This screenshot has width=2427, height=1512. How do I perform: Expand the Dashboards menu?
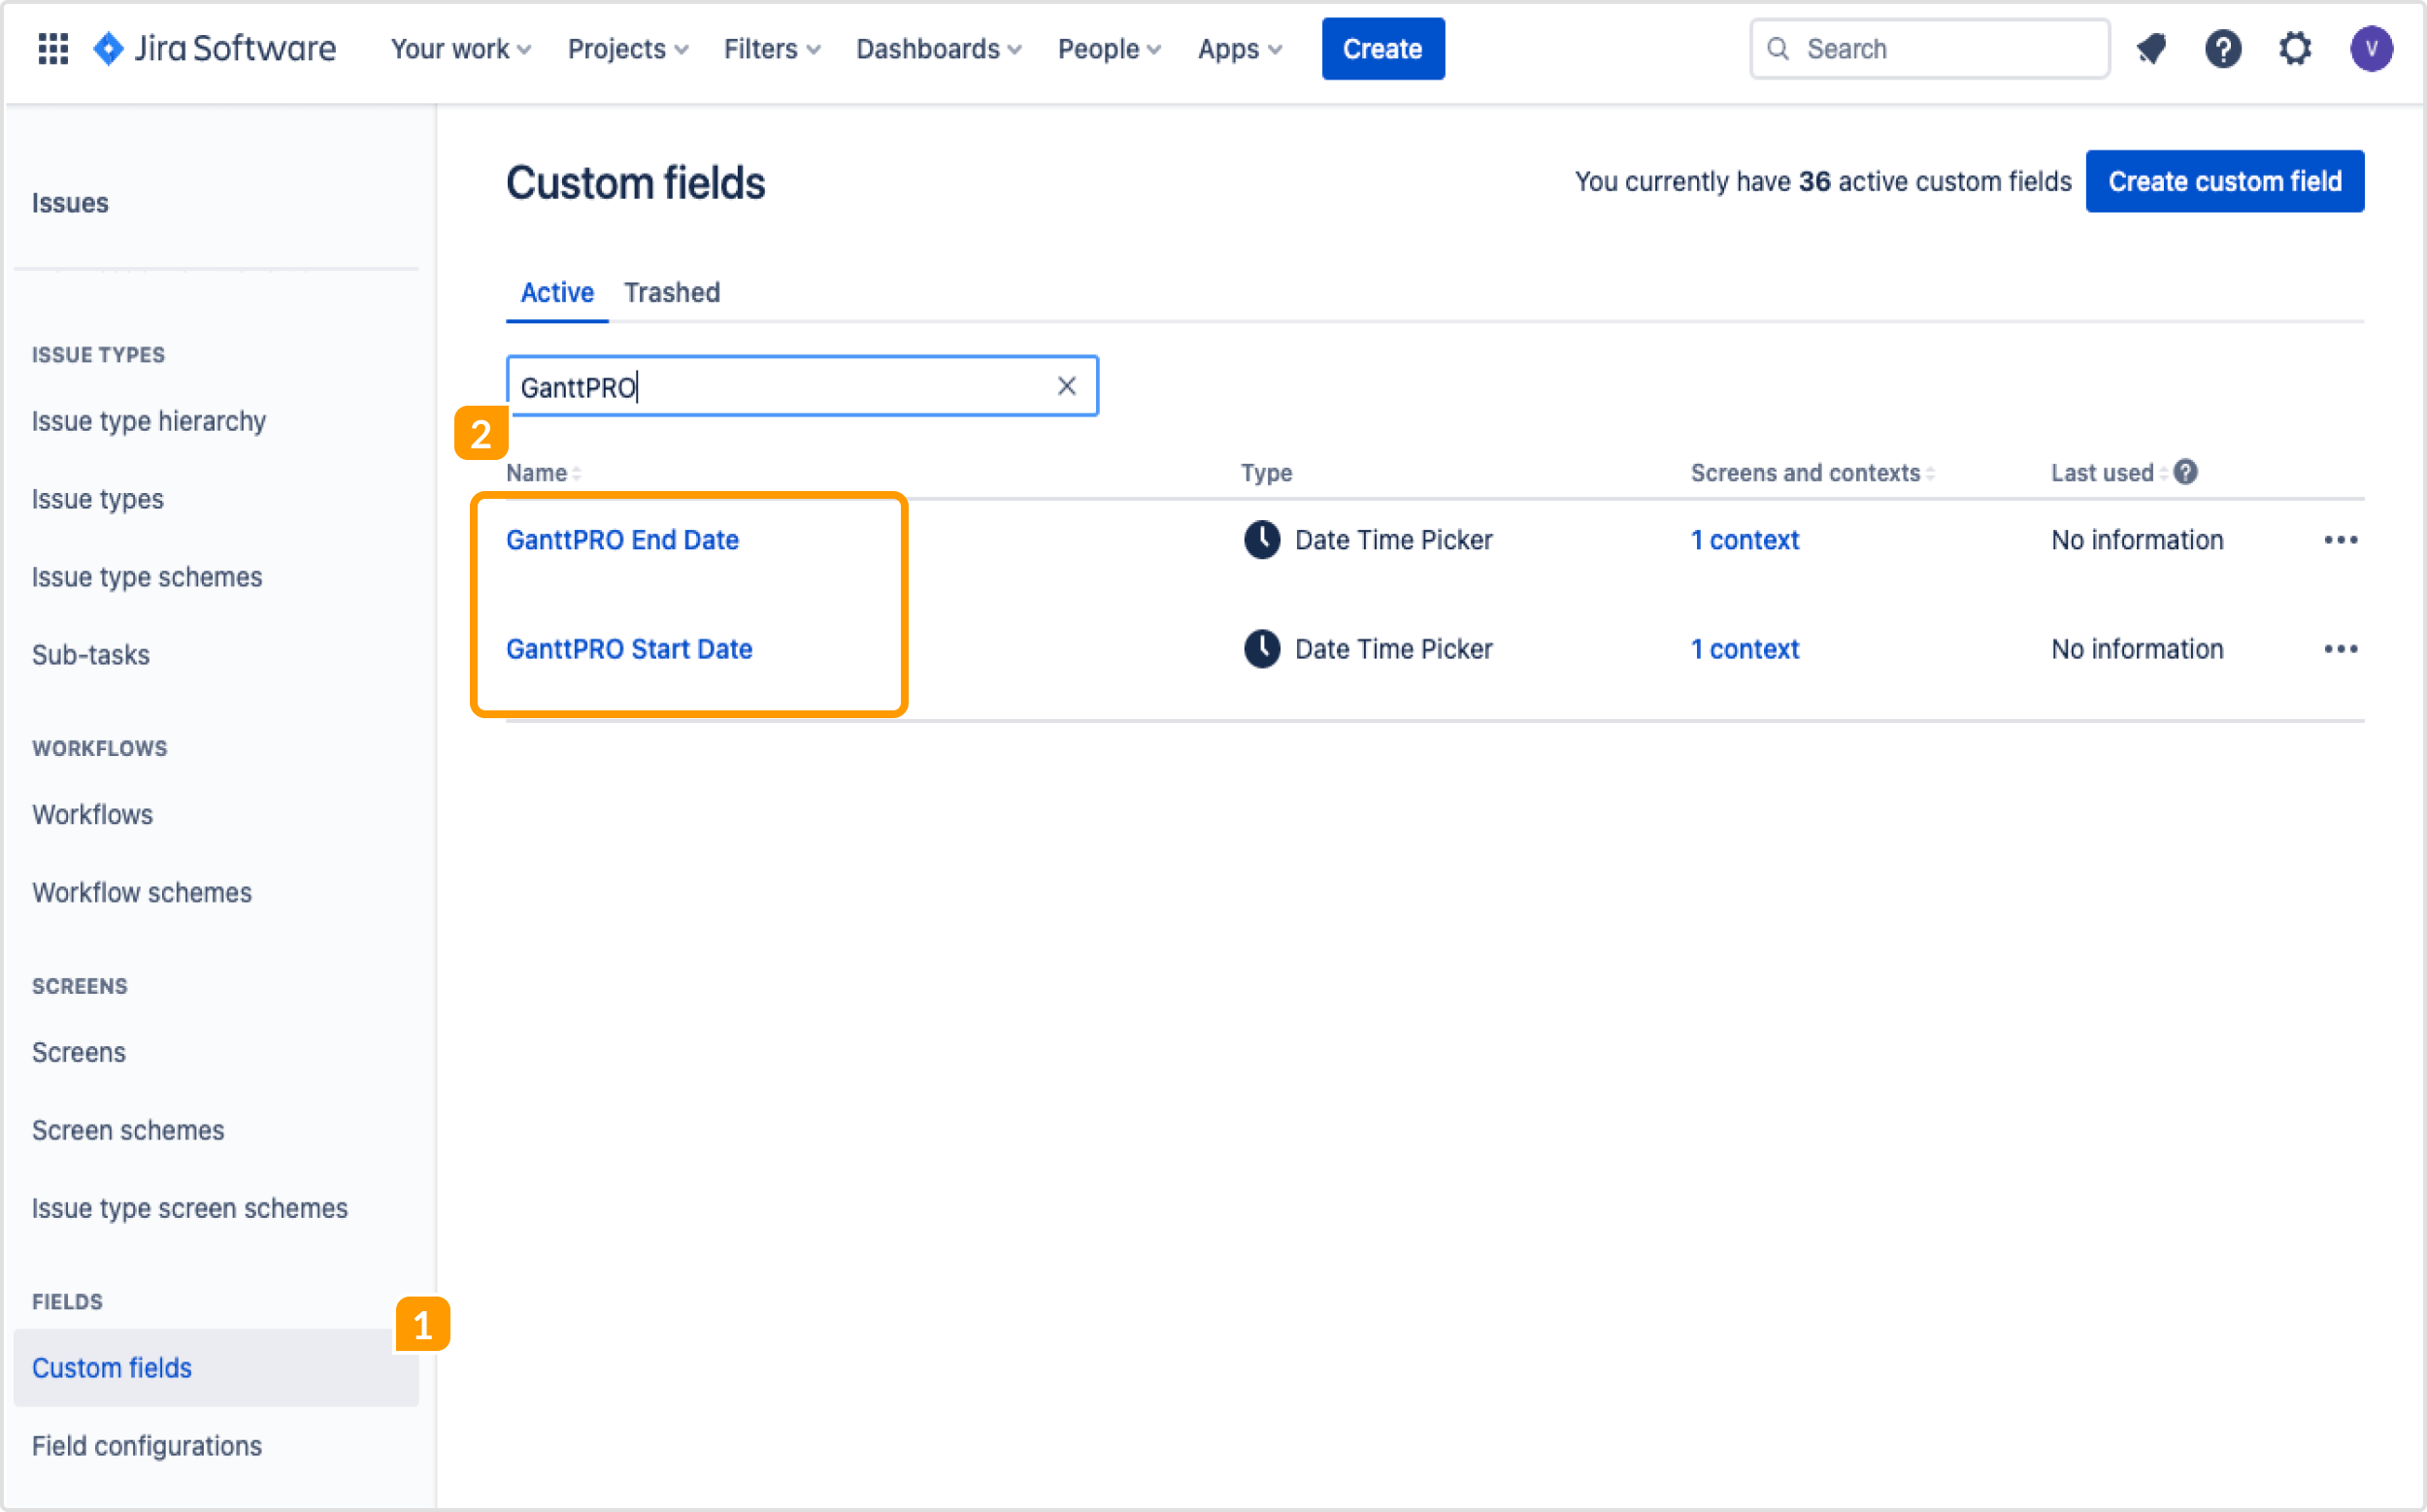tap(939, 48)
